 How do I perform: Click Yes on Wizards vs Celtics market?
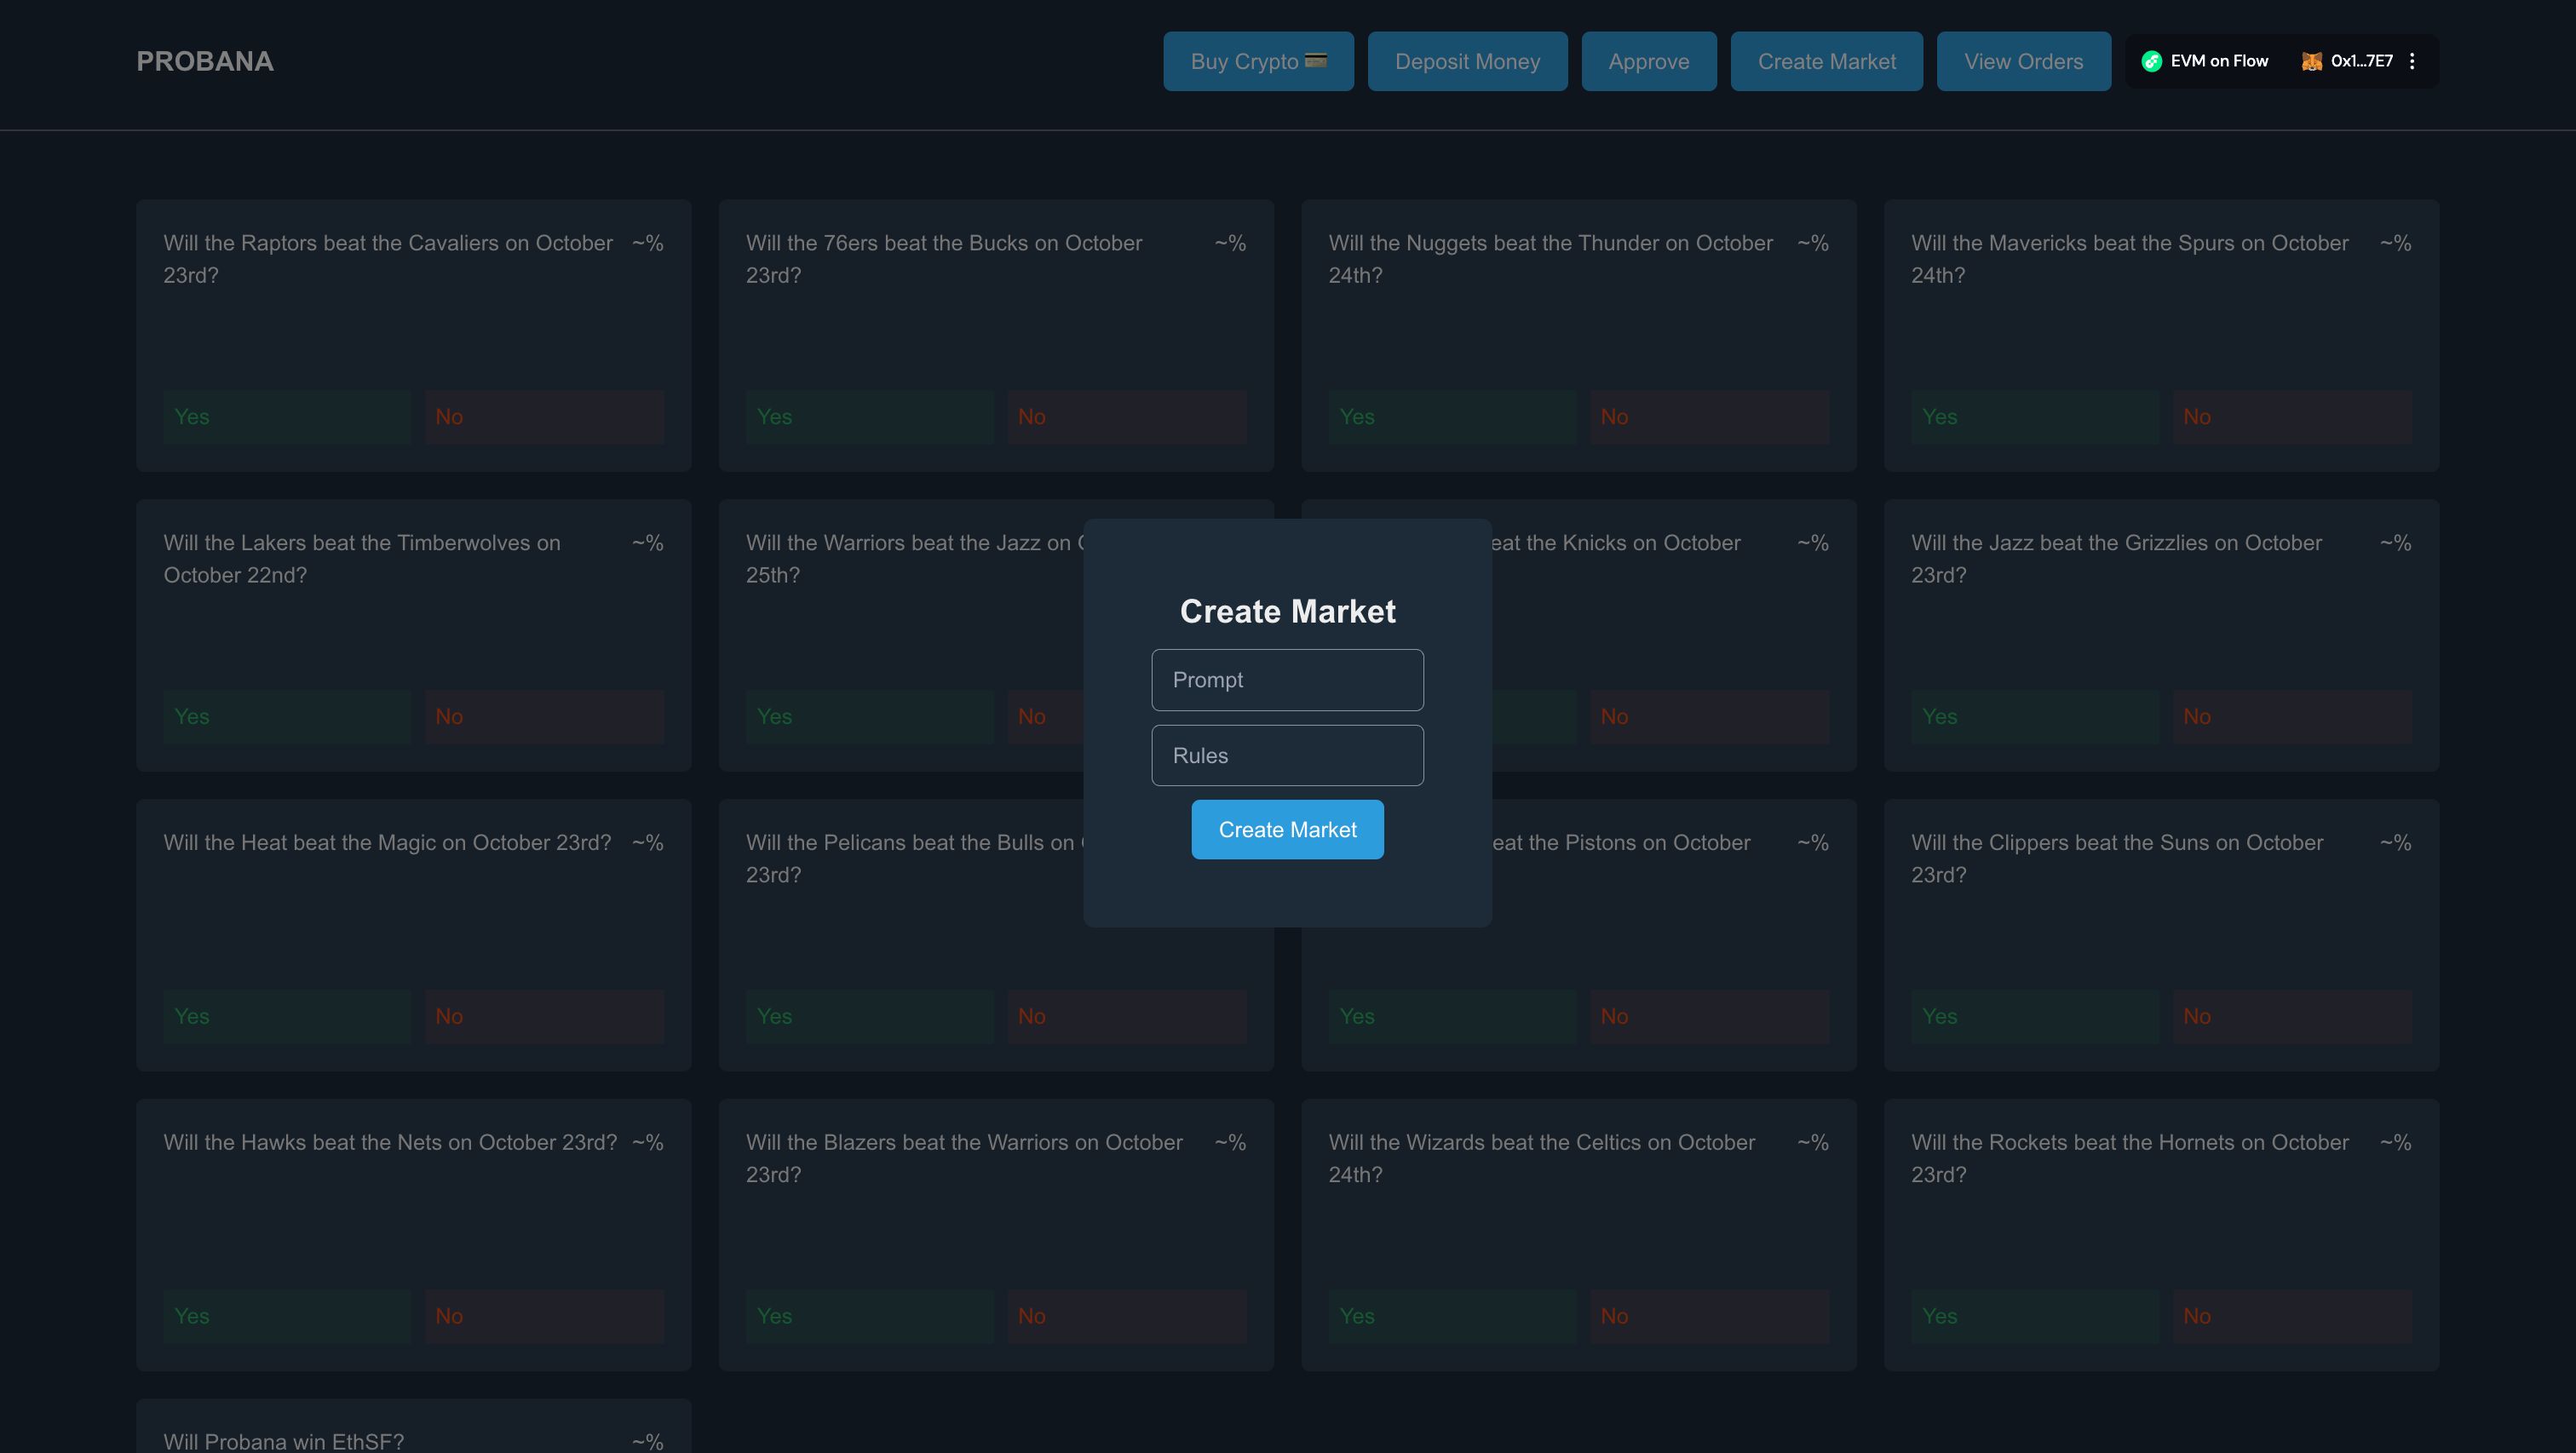pyautogui.click(x=1452, y=1317)
